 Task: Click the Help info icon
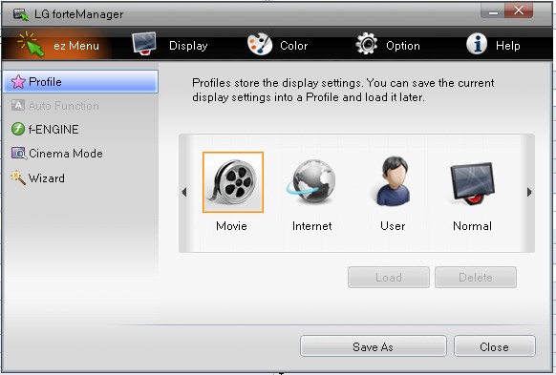tap(477, 44)
